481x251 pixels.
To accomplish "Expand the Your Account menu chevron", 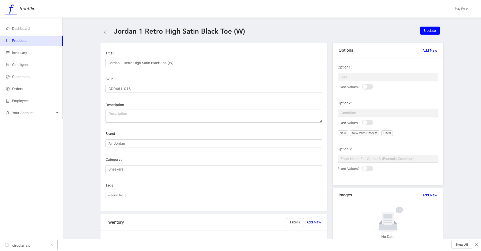I will click(x=57, y=113).
